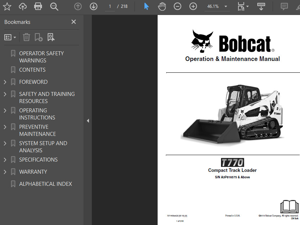Activate the selection arrow tool
Image resolution: width=300 pixels, height=225 pixels.
tap(146, 6)
